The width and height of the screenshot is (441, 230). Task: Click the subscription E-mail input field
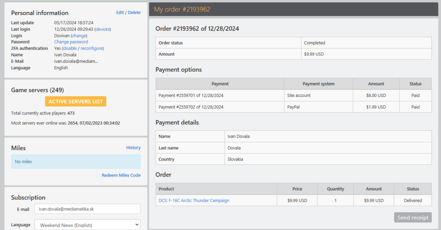click(87, 209)
